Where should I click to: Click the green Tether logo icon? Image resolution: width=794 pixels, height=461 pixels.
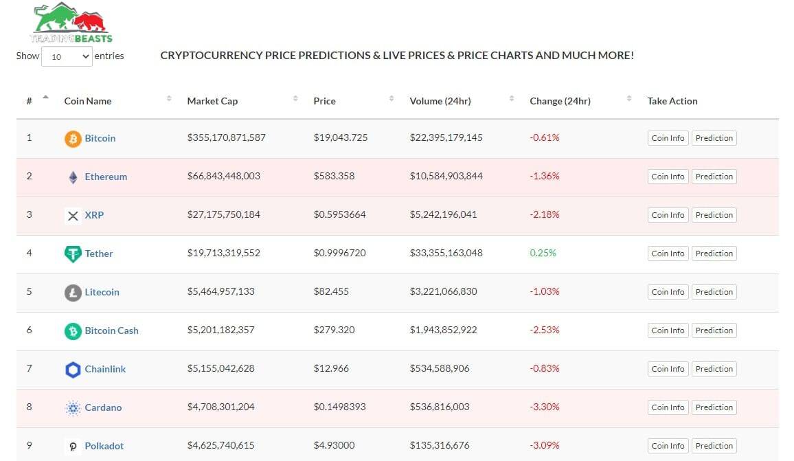(72, 253)
